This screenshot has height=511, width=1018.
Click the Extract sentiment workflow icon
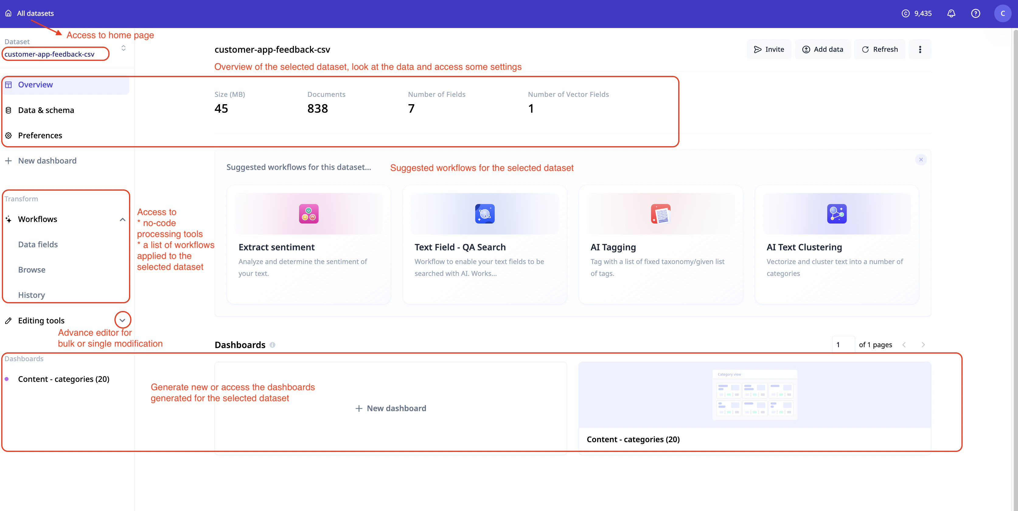coord(308,213)
